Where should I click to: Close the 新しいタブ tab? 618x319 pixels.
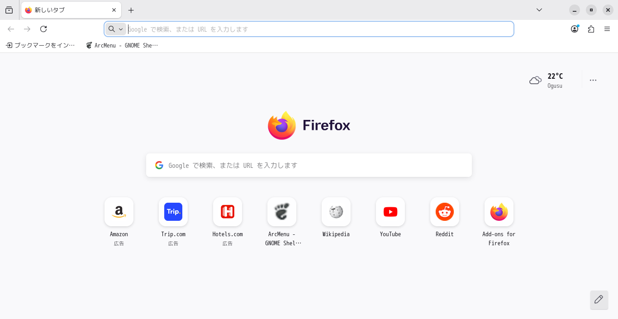tap(114, 10)
